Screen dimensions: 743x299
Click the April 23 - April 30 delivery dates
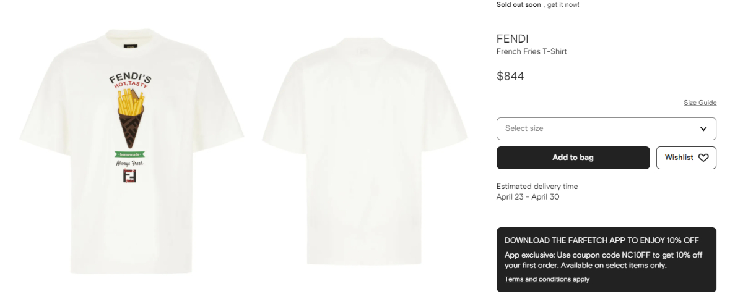(528, 197)
